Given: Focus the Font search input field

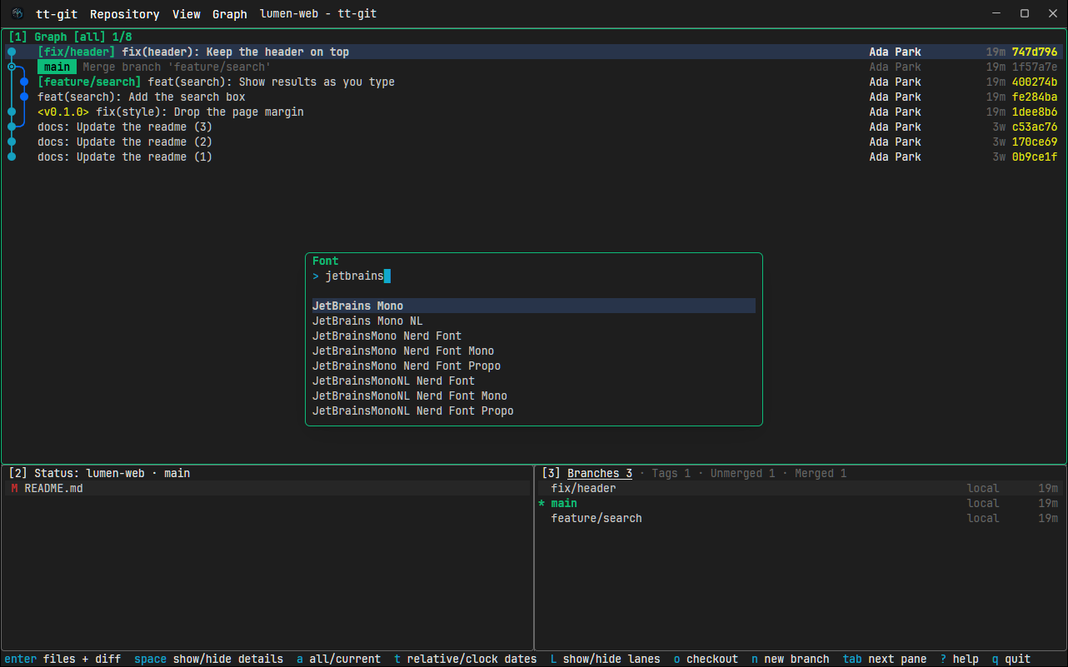Looking at the screenshot, I should click(x=534, y=276).
